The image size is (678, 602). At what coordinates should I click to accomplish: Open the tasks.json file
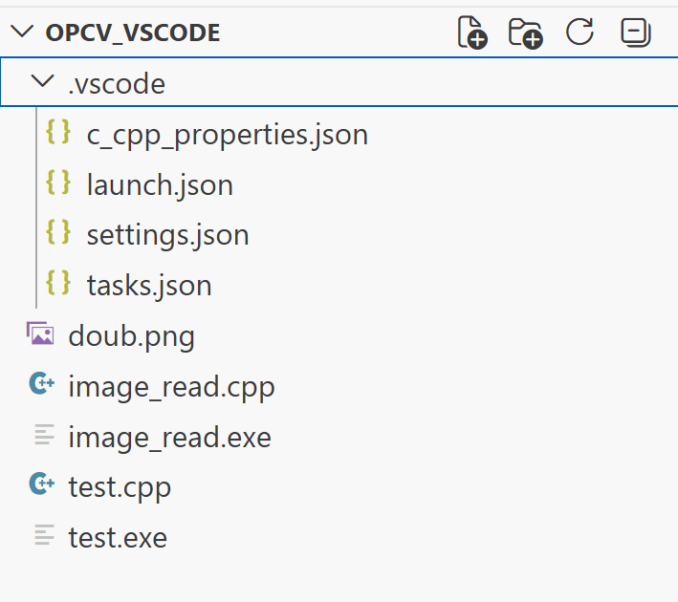click(x=149, y=285)
